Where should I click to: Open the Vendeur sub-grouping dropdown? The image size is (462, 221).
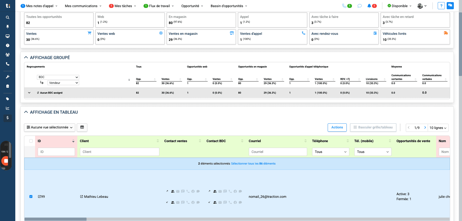tap(63, 83)
